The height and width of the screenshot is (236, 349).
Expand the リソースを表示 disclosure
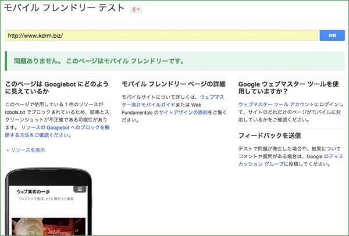tap(26, 150)
